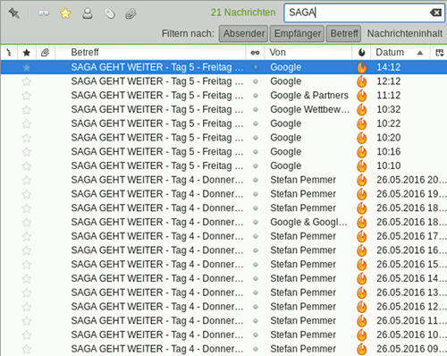
Task: Sort by the junk flame column header
Action: (x=361, y=53)
